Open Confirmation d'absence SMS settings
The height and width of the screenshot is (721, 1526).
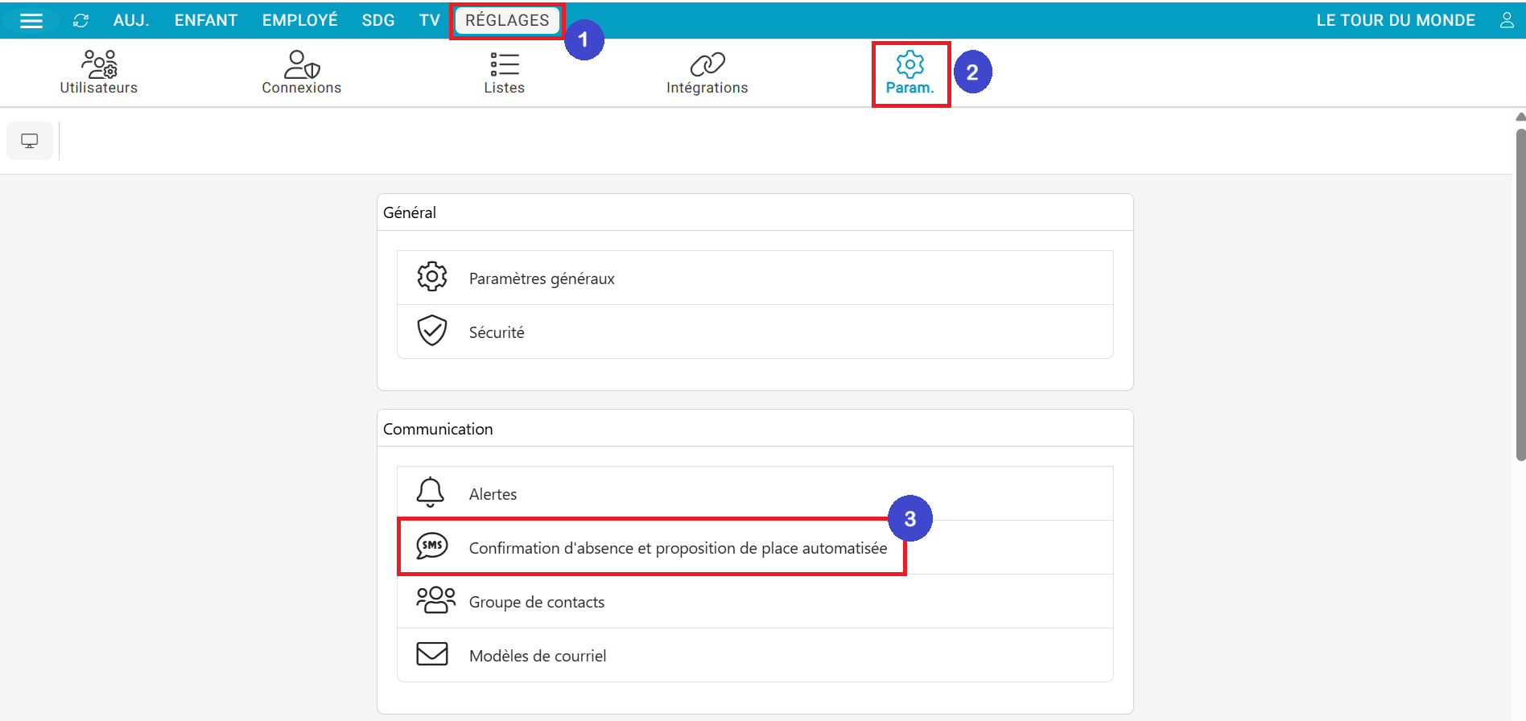click(x=678, y=548)
